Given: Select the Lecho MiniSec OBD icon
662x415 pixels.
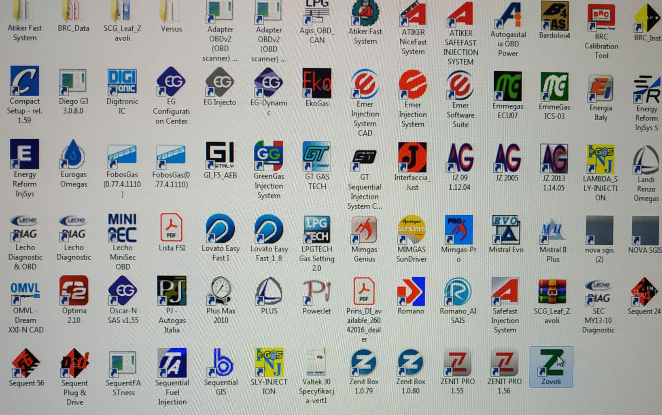Looking at the screenshot, I should tap(122, 242).
